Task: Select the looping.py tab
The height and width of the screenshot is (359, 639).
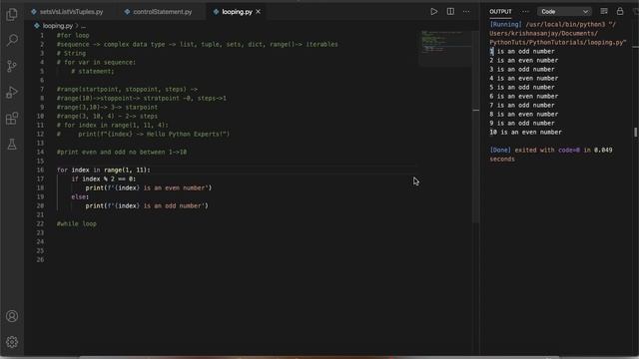Action: point(238,12)
